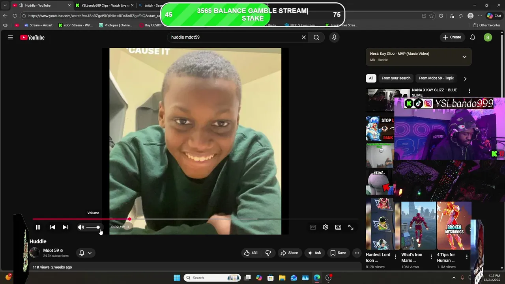The width and height of the screenshot is (505, 284).
Task: Go back in the browser
Action: (5, 16)
